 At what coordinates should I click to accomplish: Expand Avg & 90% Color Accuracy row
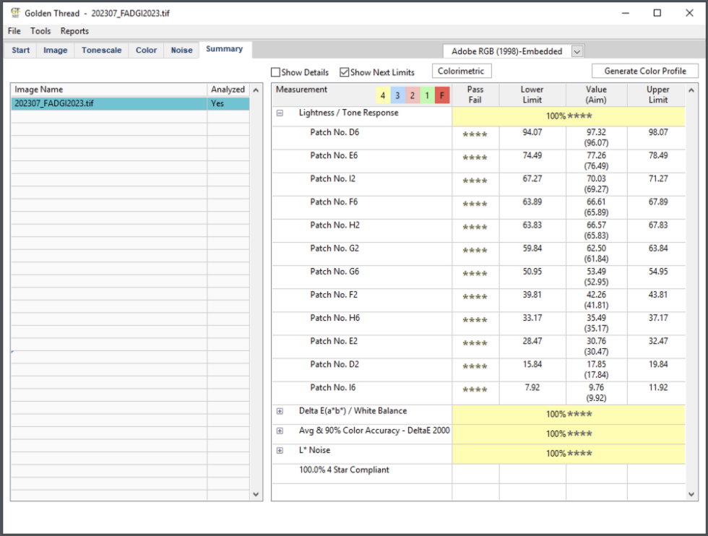(x=280, y=431)
